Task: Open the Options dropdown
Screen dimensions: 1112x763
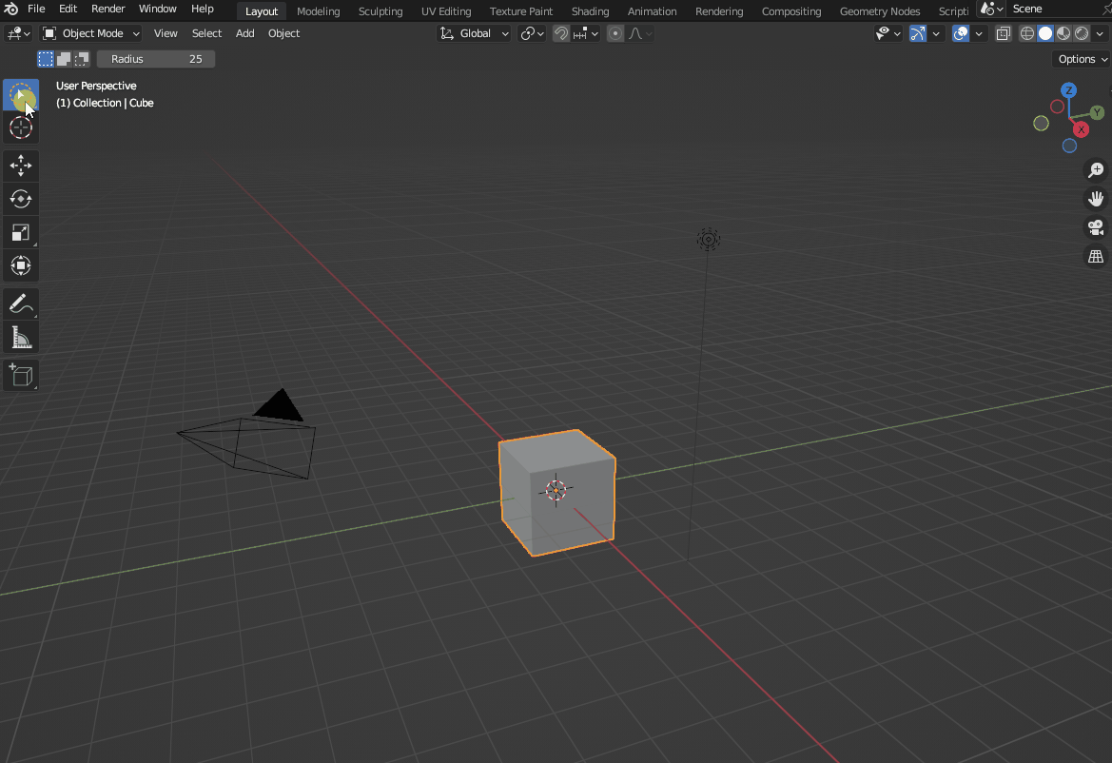Action: [1082, 59]
